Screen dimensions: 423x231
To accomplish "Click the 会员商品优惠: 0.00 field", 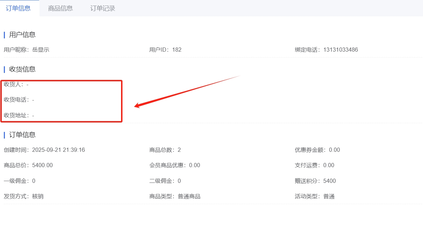I will tap(175, 165).
